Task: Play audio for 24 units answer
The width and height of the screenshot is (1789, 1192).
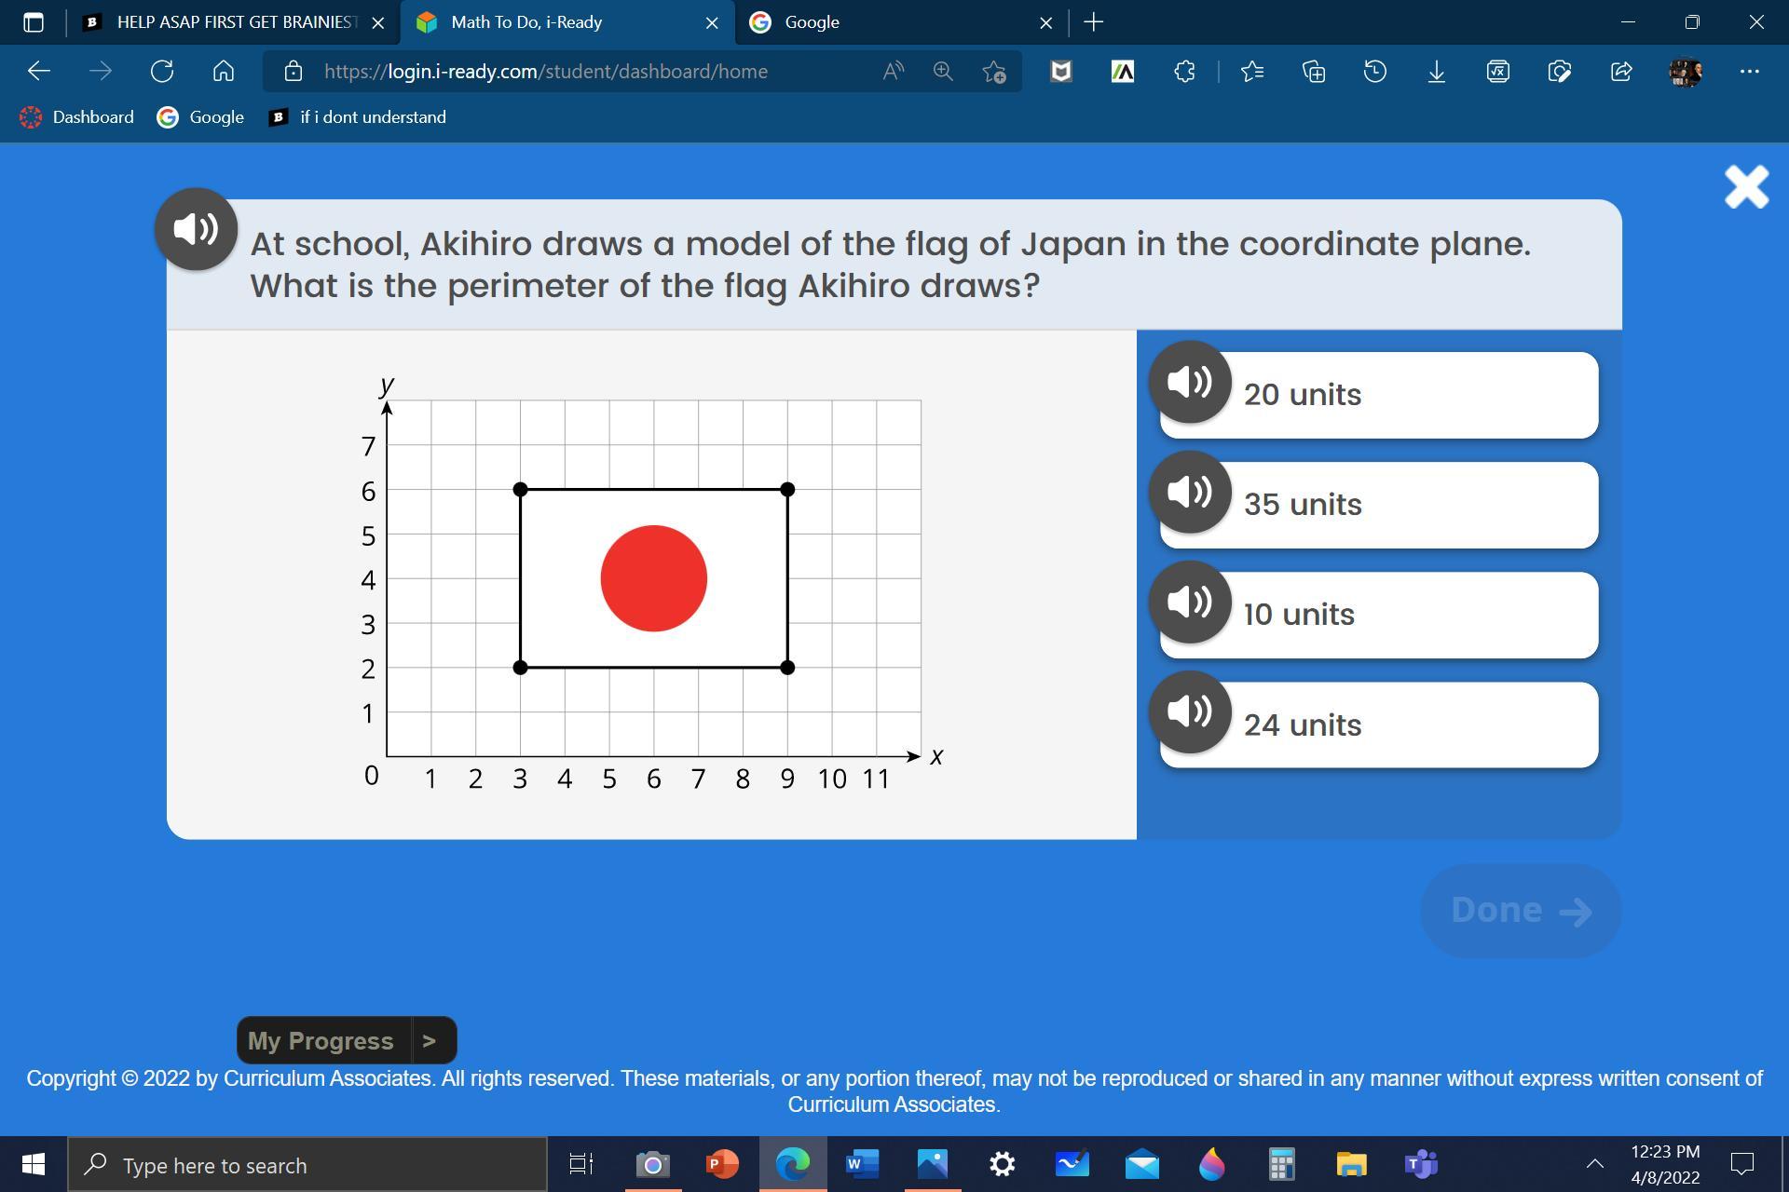Action: click(x=1190, y=711)
